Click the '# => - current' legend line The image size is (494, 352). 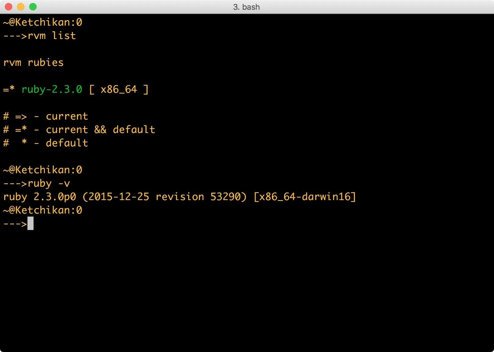click(x=45, y=116)
